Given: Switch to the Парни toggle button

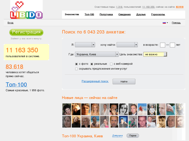Looking at the screenshot, I should 133,136.
